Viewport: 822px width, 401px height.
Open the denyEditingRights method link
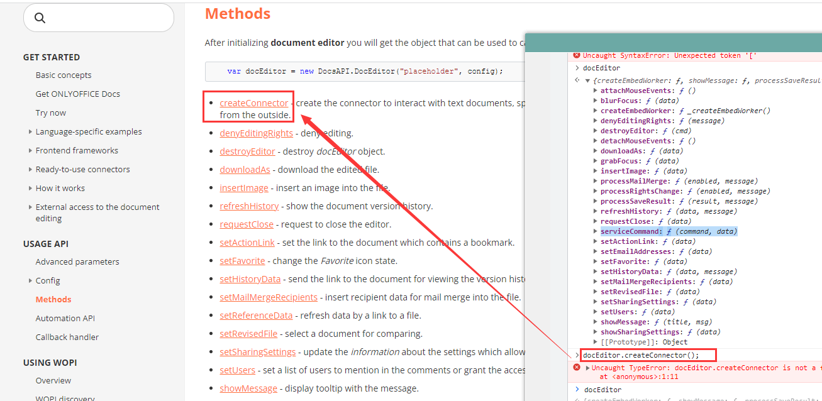(x=256, y=133)
